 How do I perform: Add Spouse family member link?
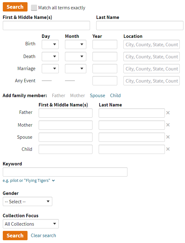coord(97,96)
